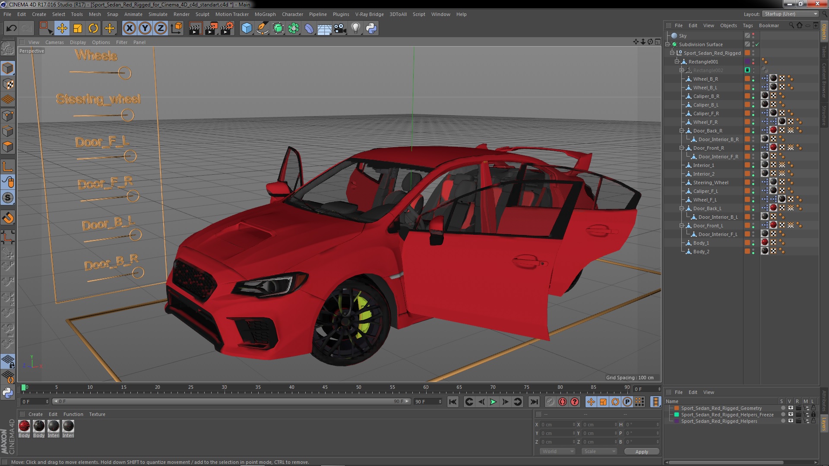Toggle X-axis lock button
This screenshot has height=466, width=829.
point(129,28)
